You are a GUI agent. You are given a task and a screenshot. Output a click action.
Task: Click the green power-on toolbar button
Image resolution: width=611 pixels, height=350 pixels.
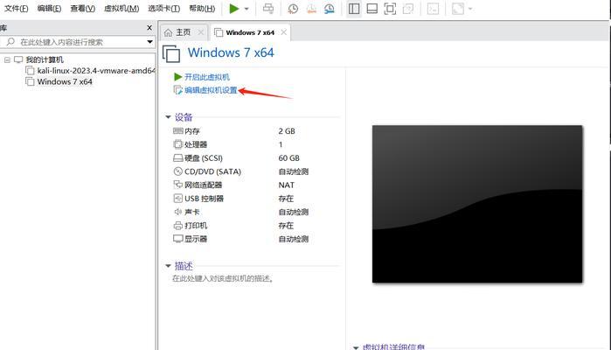pos(233,9)
